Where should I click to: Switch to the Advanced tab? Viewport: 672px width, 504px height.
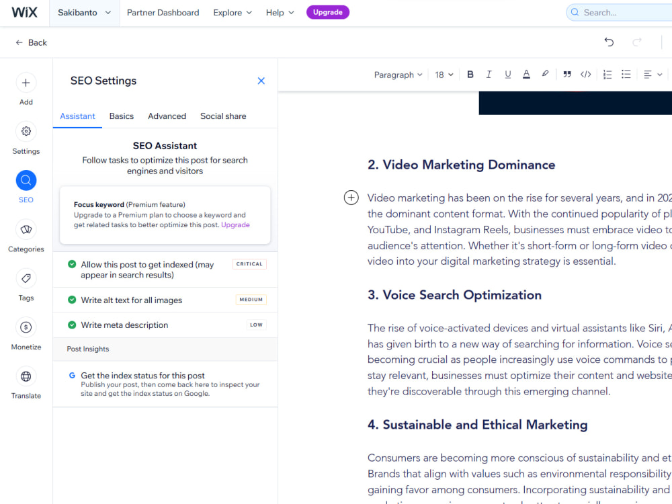point(167,116)
